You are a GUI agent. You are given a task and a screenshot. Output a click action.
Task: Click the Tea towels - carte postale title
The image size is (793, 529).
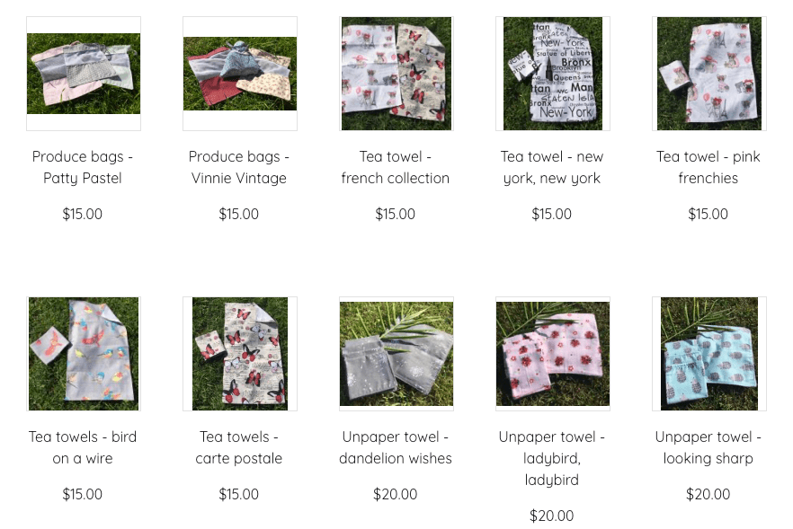point(239,447)
